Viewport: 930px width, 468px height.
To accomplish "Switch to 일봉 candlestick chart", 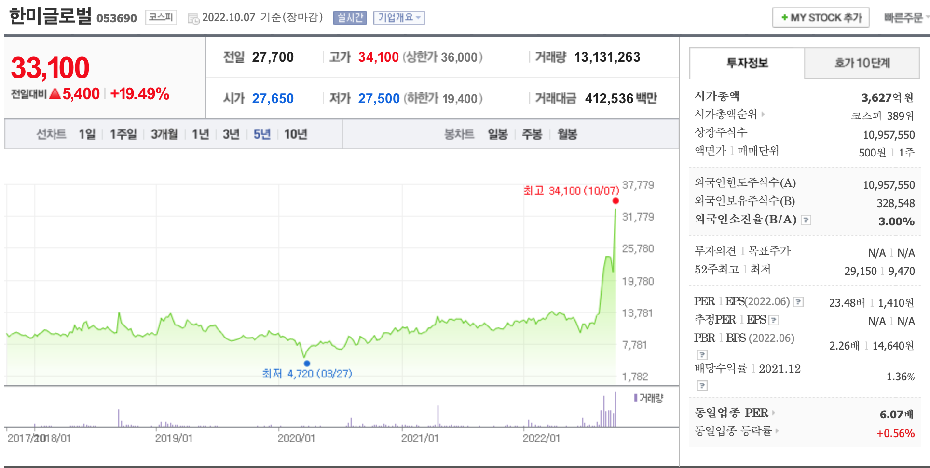I will 498,134.
